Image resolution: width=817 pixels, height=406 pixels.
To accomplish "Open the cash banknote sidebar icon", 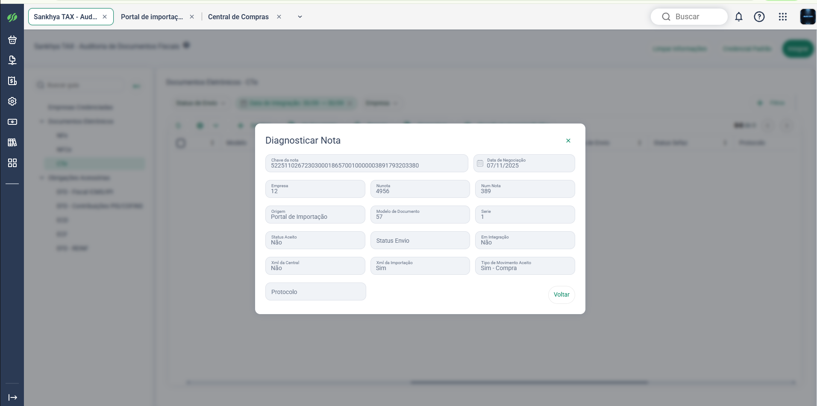I will [x=12, y=122].
